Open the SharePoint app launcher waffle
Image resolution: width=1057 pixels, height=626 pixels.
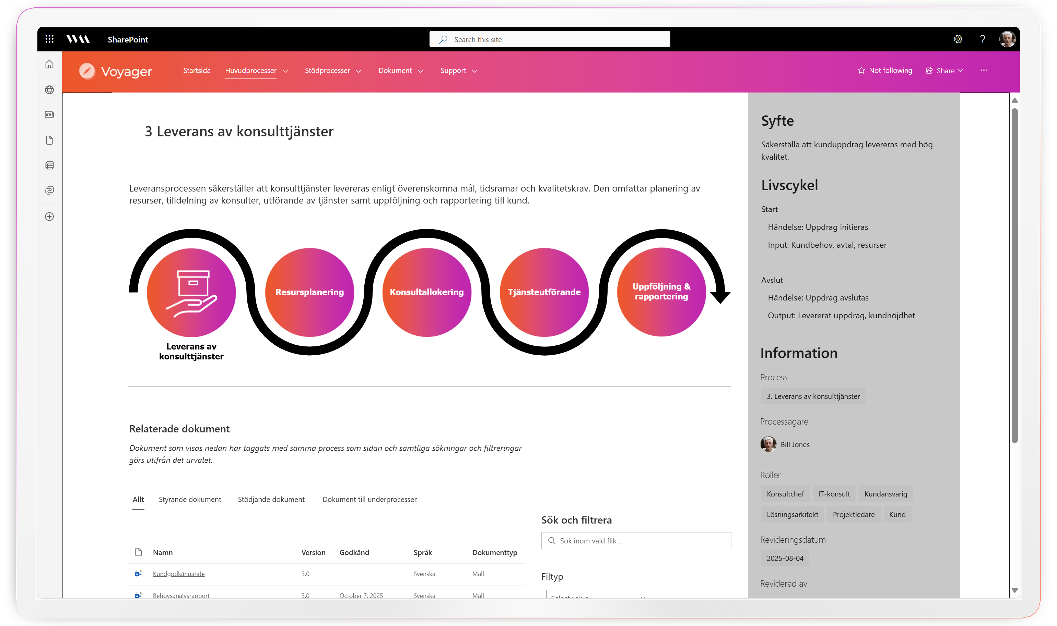click(x=49, y=39)
